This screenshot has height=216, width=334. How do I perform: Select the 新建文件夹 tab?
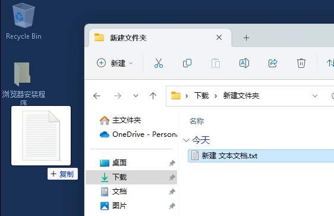tap(160, 37)
